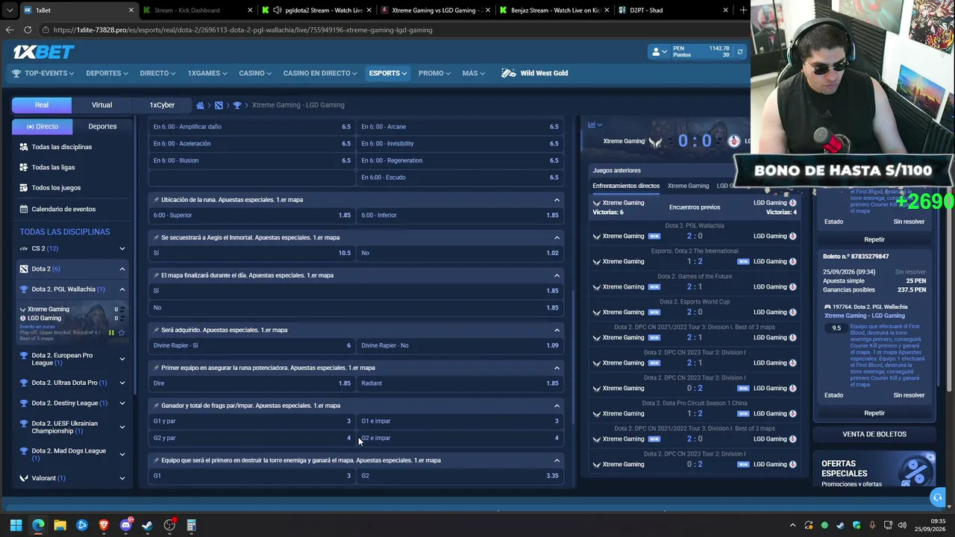Open the DEPORTES dropdown menu
This screenshot has height=537, width=955.
click(x=107, y=73)
